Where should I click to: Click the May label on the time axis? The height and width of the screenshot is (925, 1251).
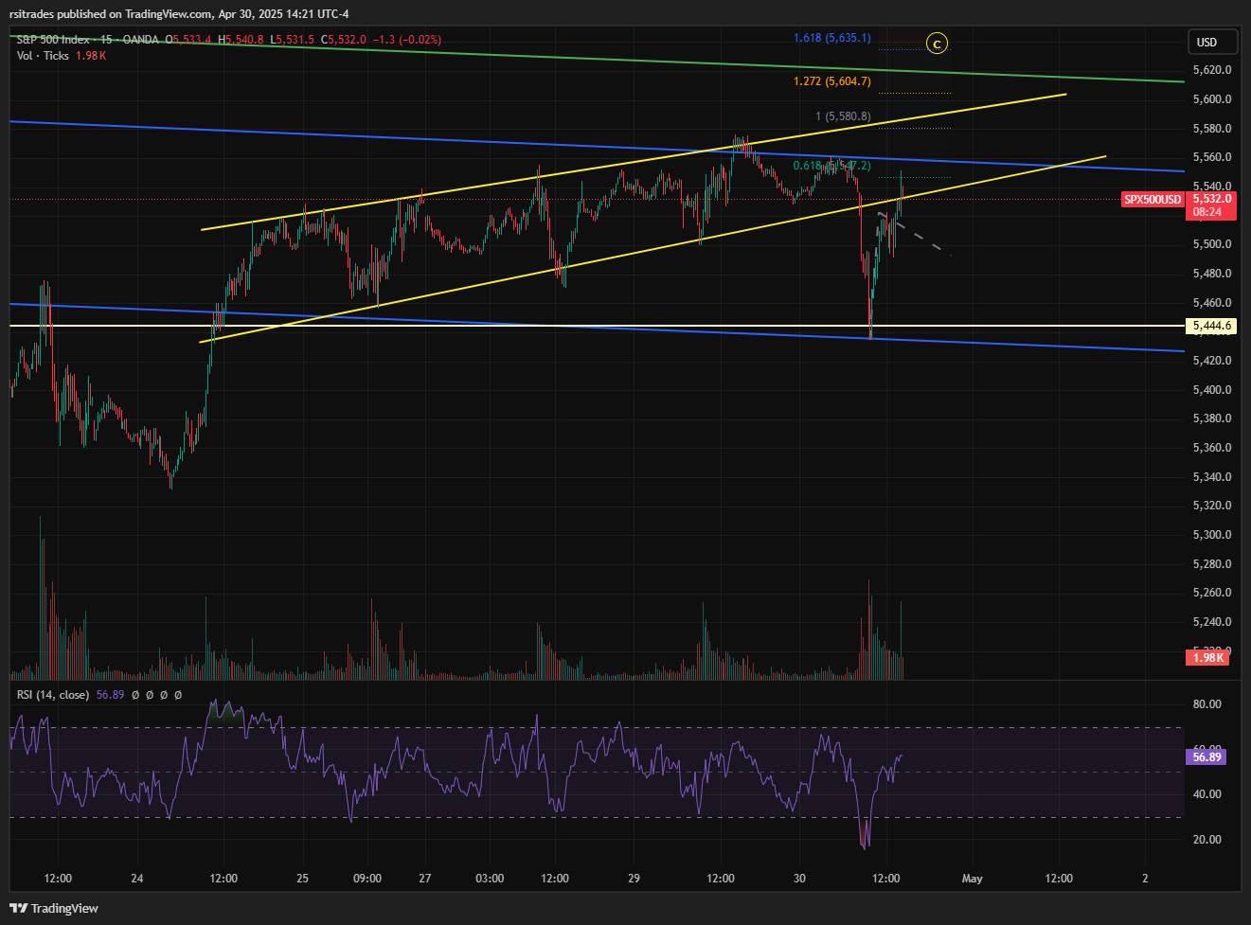(973, 879)
